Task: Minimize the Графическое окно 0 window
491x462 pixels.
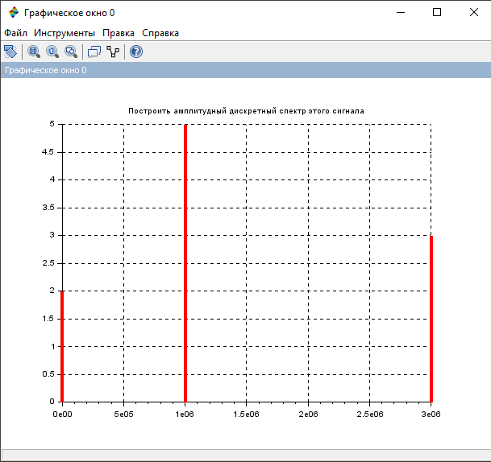Action: click(x=401, y=13)
